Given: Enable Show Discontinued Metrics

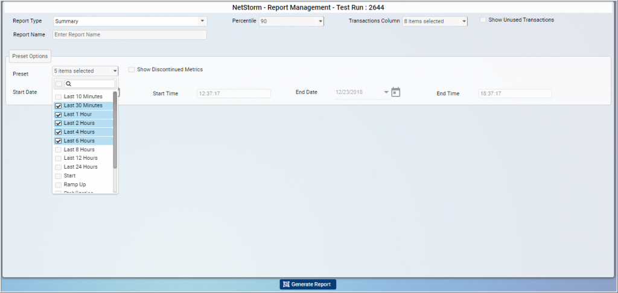Looking at the screenshot, I should [x=132, y=69].
